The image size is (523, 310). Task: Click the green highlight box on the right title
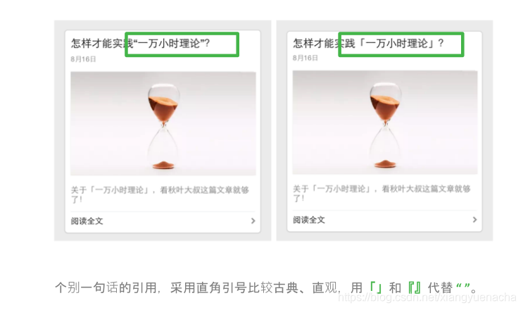pos(401,44)
